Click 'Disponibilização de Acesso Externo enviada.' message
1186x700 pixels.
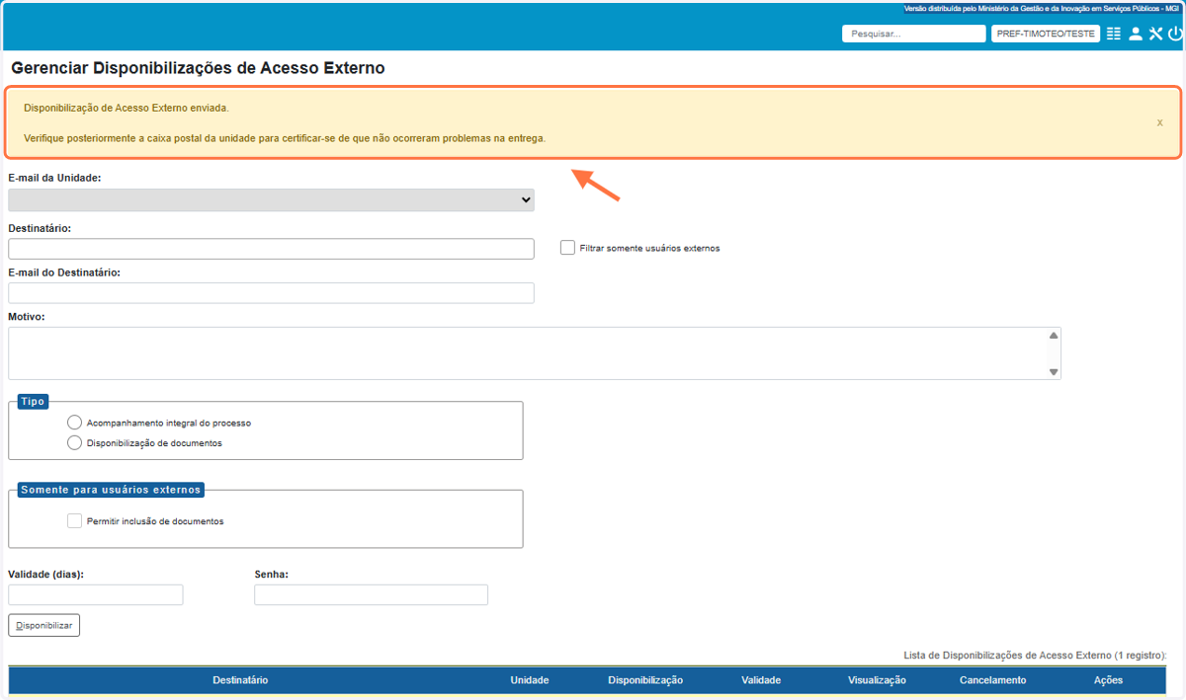point(127,108)
